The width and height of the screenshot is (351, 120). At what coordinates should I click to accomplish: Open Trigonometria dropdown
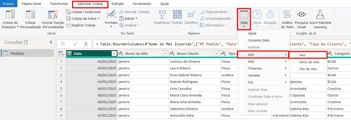coord(215,12)
